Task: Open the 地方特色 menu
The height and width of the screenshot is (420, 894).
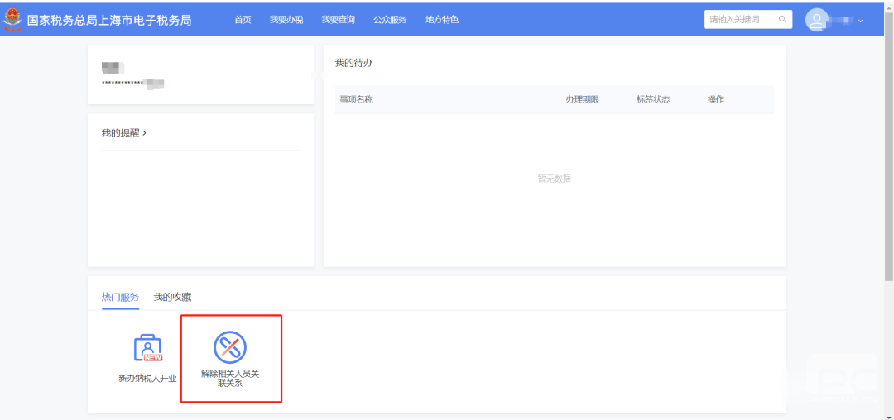Action: coord(442,20)
